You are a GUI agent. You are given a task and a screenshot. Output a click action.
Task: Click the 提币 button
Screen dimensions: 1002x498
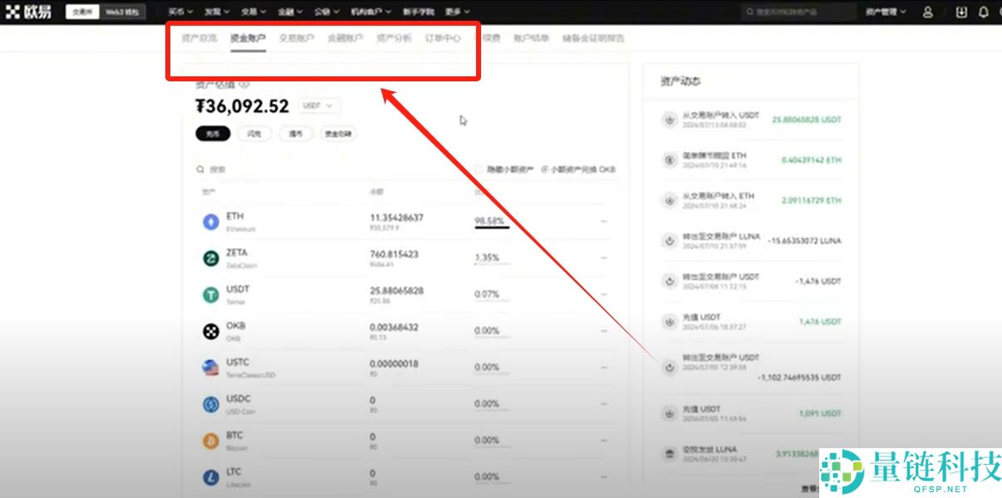click(x=296, y=134)
